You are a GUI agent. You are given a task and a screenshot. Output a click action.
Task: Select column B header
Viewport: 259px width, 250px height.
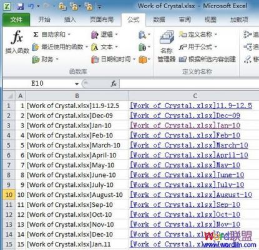pyautogui.click(x=77, y=96)
